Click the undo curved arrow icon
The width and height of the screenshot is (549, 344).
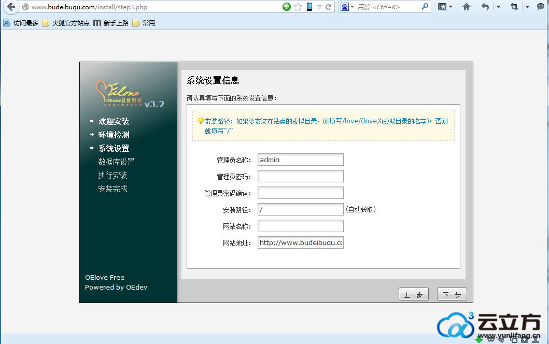pyautogui.click(x=485, y=7)
